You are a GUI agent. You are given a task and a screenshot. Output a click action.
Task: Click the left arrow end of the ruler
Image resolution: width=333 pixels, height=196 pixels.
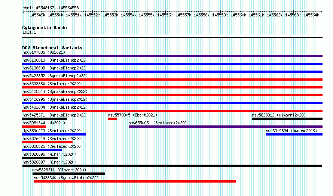click(x=23, y=12)
